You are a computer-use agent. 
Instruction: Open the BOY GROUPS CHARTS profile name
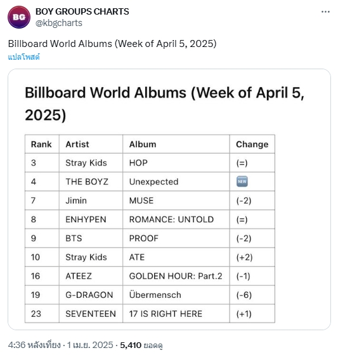coord(82,11)
